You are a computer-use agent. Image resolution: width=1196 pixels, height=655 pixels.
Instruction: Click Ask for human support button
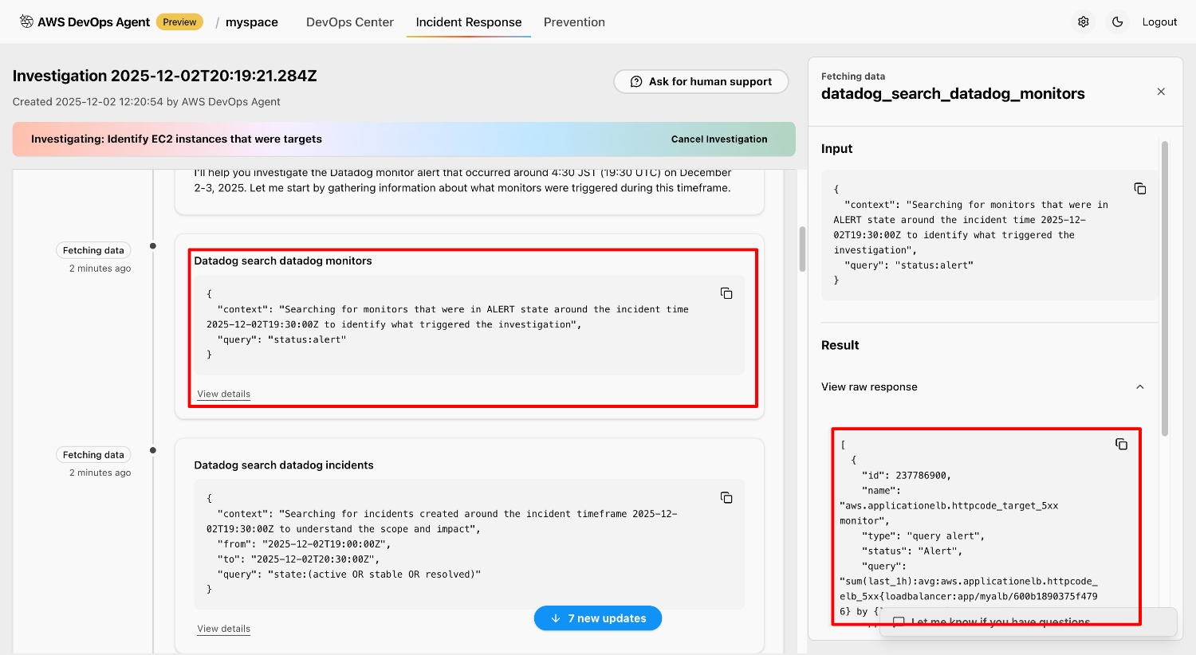[701, 81]
